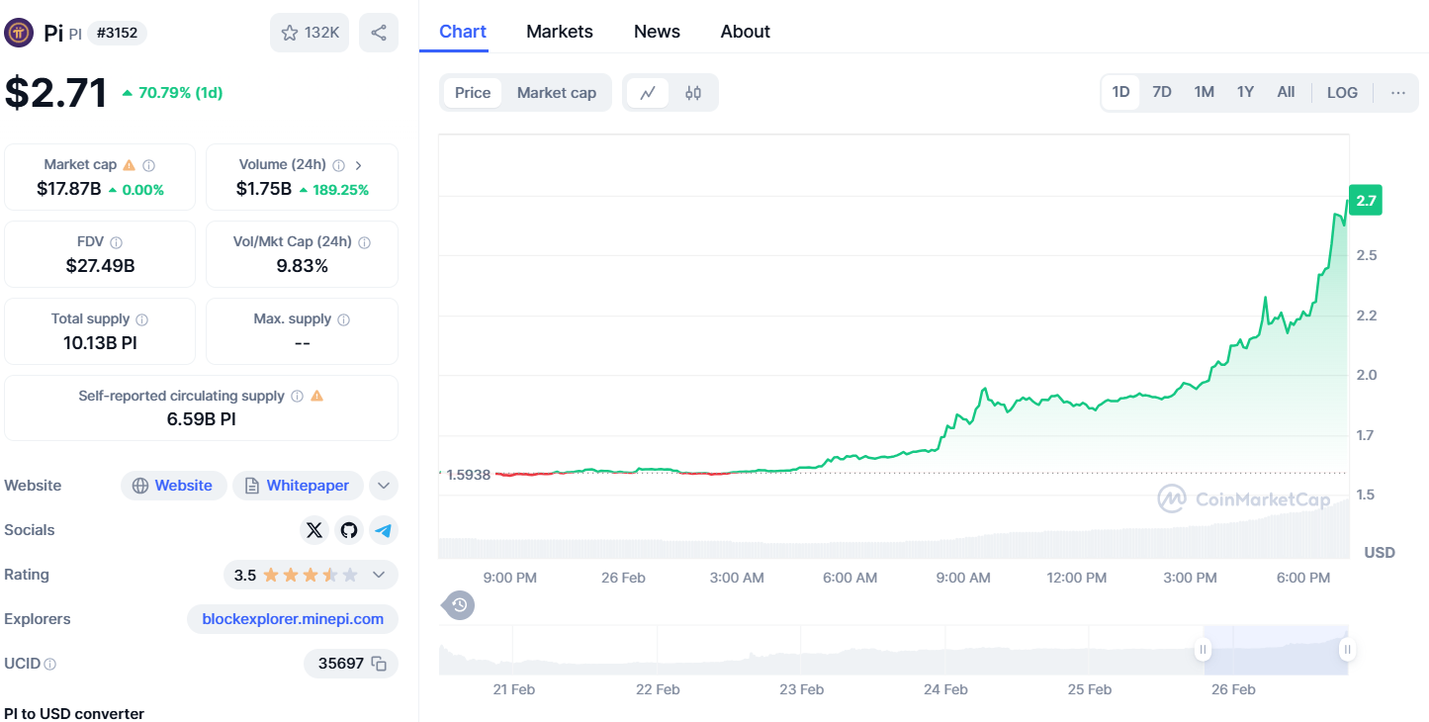This screenshot has height=722, width=1429.
Task: Click the 12:00 PM time axis label
Action: (x=1077, y=578)
